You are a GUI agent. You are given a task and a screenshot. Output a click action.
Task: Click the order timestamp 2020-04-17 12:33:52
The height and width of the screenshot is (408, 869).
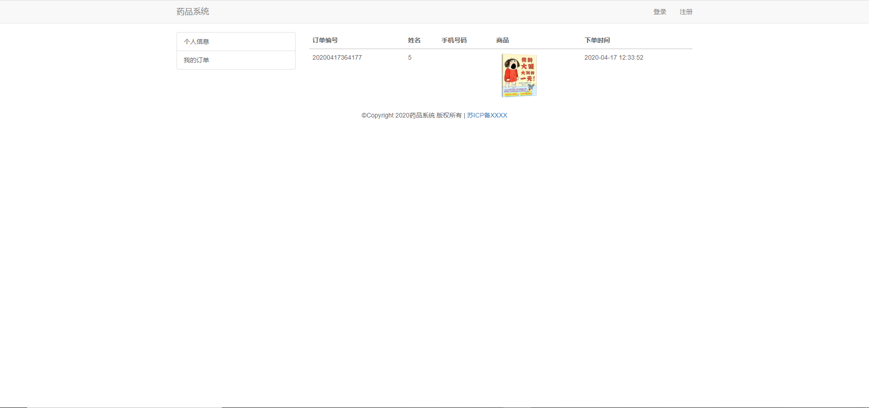[614, 57]
